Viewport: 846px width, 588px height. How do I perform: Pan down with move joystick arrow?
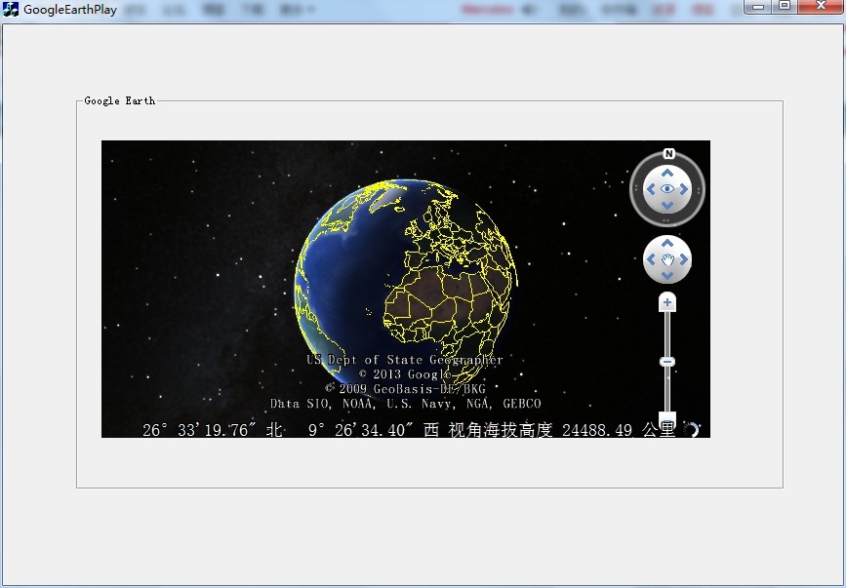(x=667, y=275)
